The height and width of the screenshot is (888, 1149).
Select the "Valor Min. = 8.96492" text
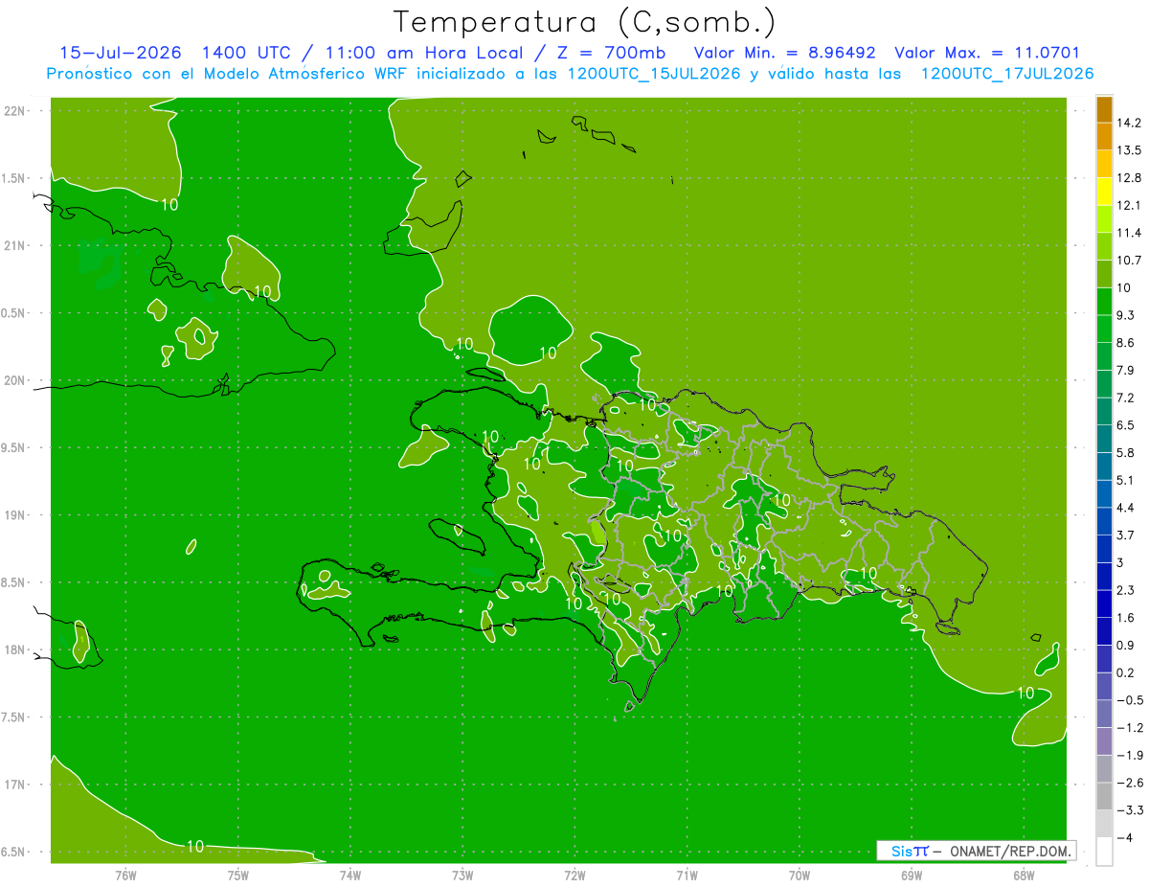(x=784, y=53)
